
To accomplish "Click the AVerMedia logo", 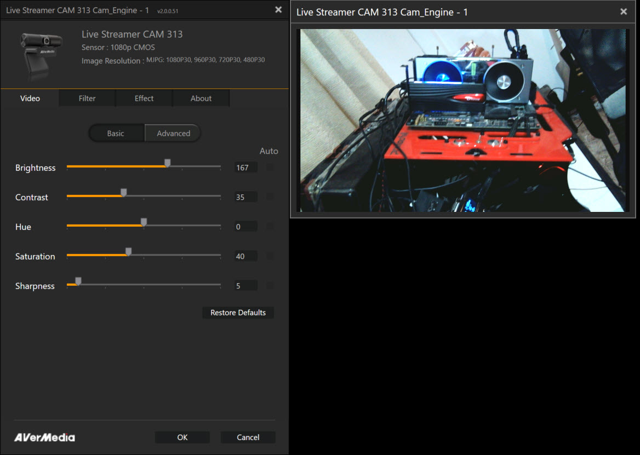I will coord(44,437).
